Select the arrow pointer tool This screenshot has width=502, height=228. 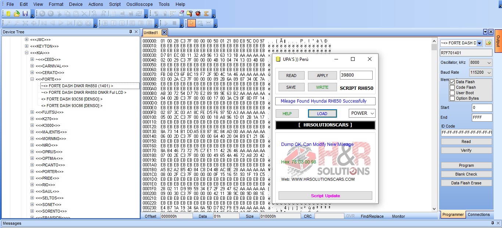tap(191, 23)
